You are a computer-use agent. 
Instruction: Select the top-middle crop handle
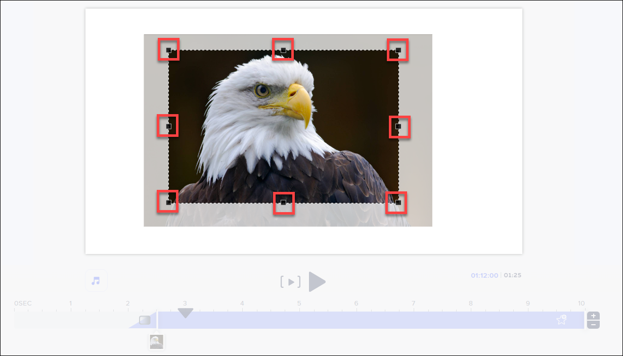284,50
